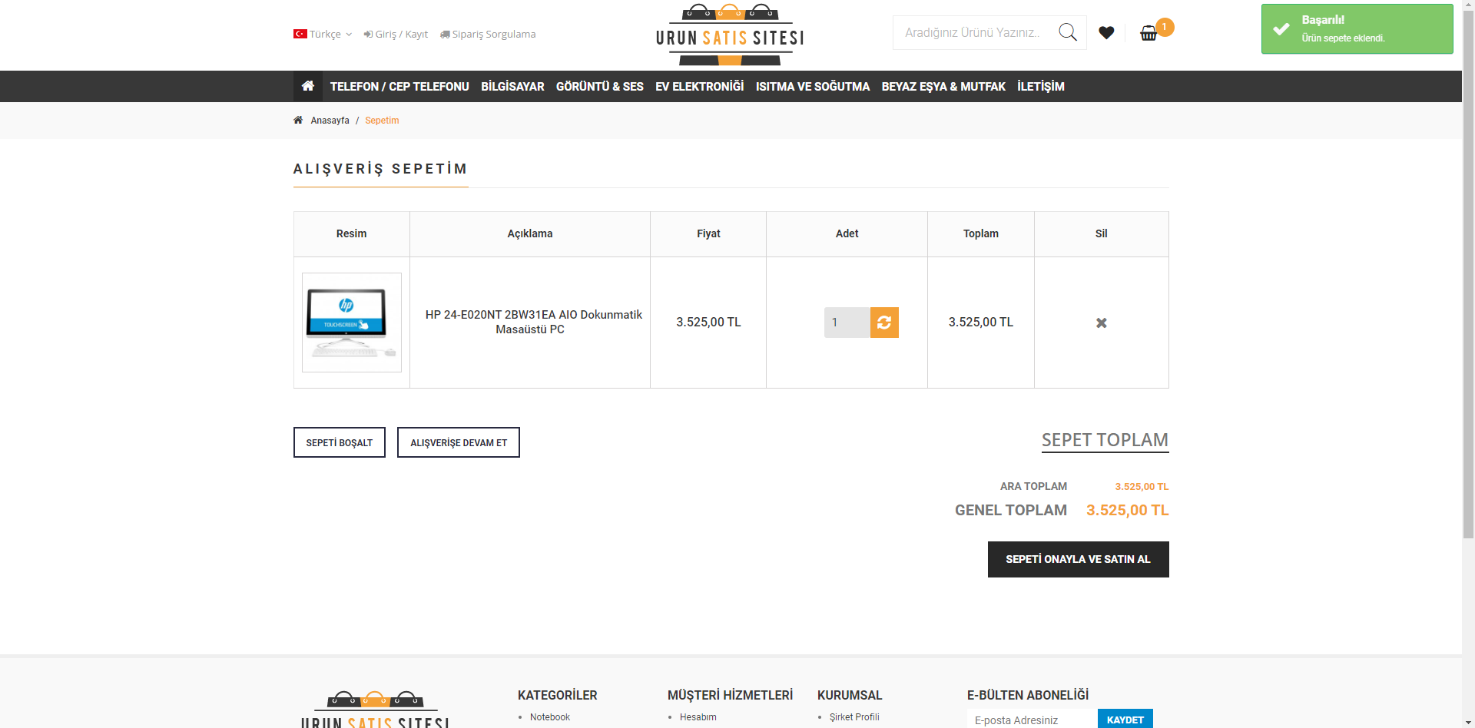Open the Şirket Profili footer link
Image resolution: width=1475 pixels, height=728 pixels.
pyautogui.click(x=854, y=717)
